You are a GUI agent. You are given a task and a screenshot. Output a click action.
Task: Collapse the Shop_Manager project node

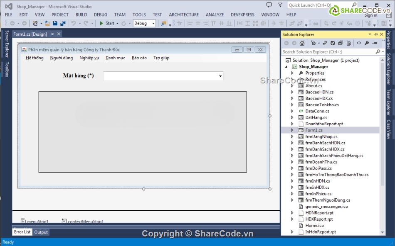[x=286, y=67]
